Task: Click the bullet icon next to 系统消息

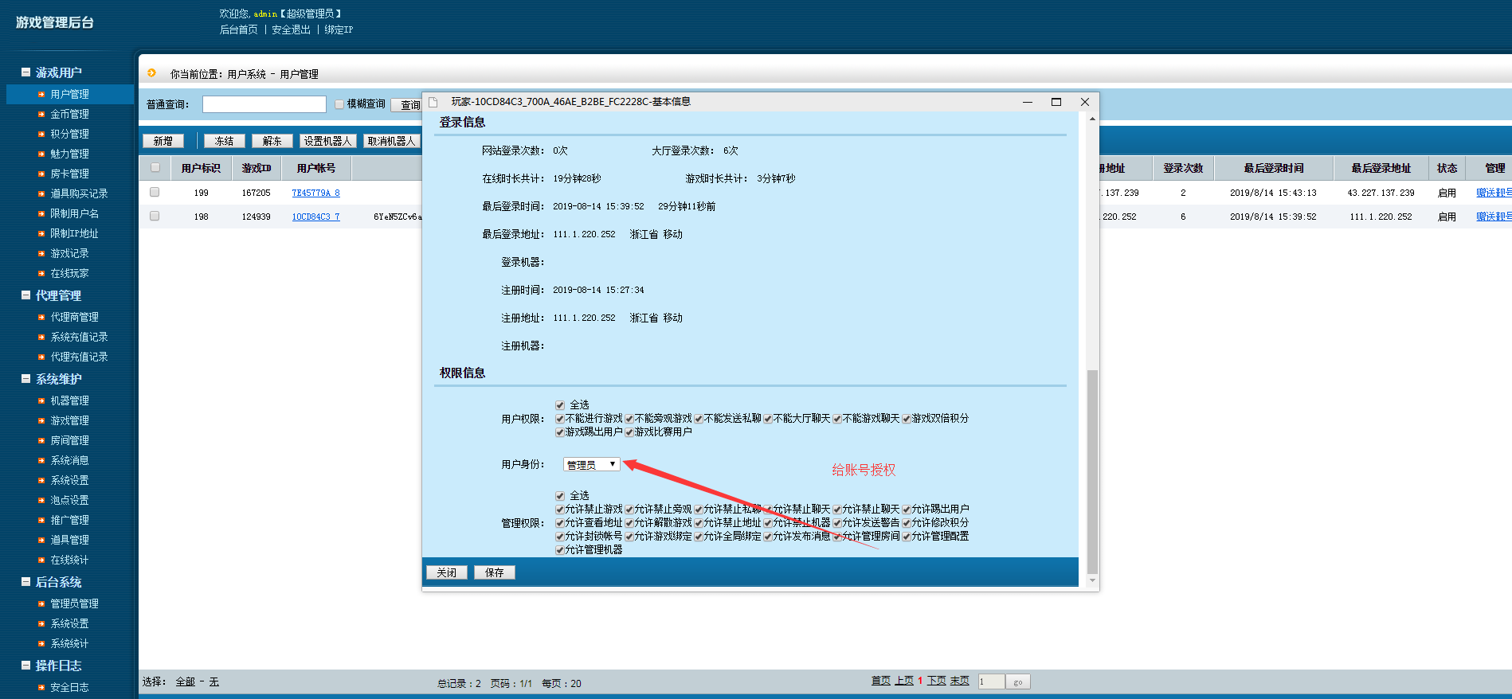Action: coord(41,460)
